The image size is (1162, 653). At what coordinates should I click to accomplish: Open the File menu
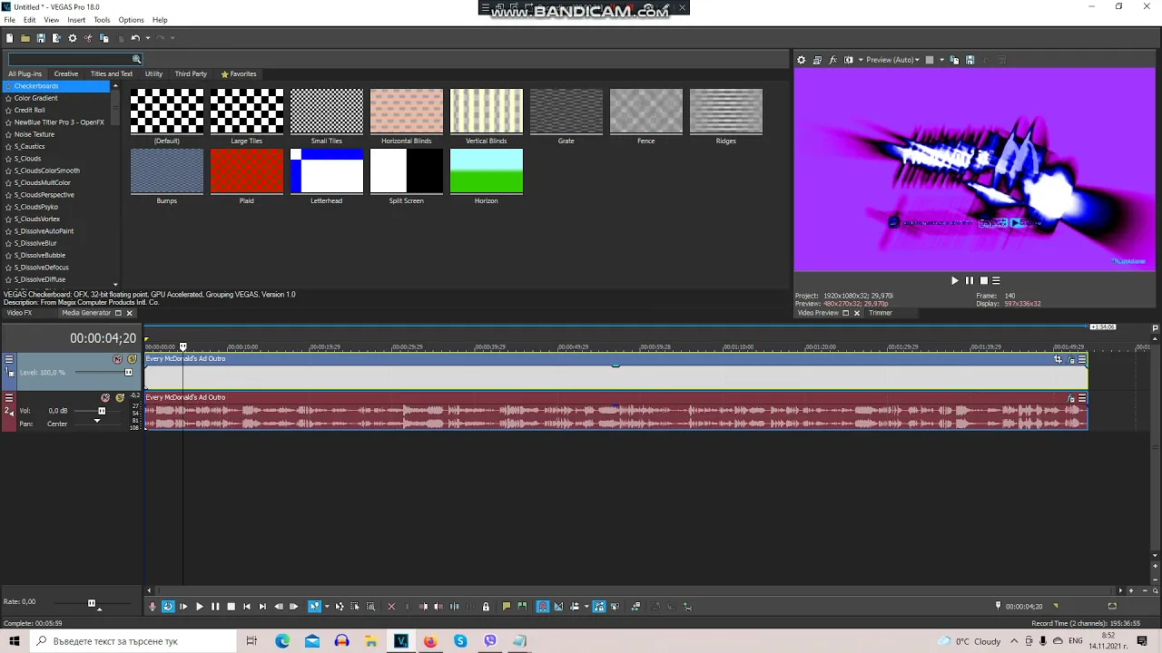pyautogui.click(x=9, y=20)
